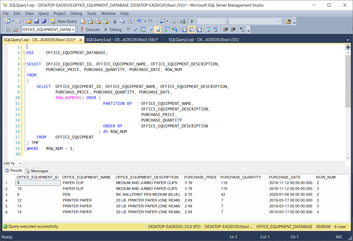Parse the query with the blue checkmark icon
This screenshot has height=241, width=353.
point(135,29)
